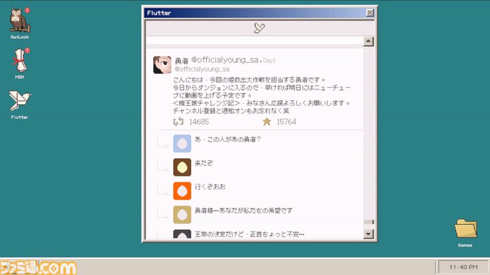Click the light blue egg avatar on first reply
Image resolution: width=490 pixels, height=275 pixels.
click(182, 144)
